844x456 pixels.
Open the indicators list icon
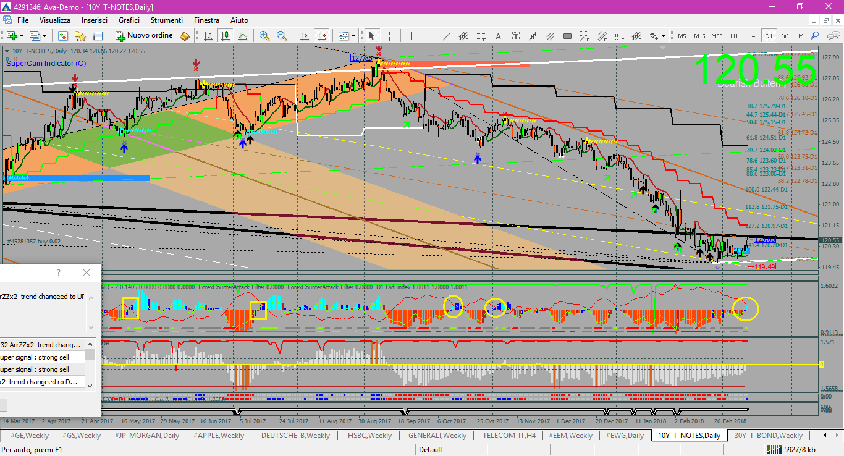point(343,36)
